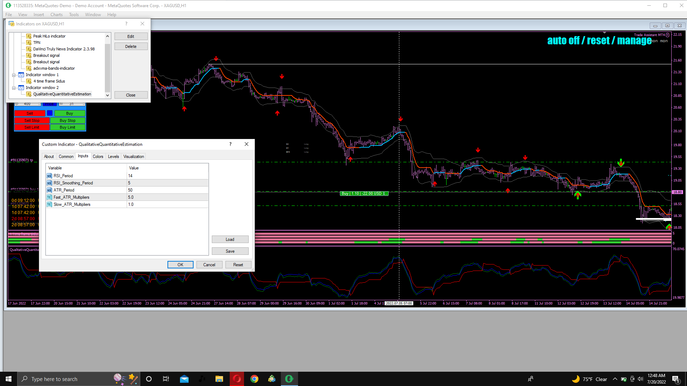Collapse the Indicator window 1 tree node

coord(14,75)
